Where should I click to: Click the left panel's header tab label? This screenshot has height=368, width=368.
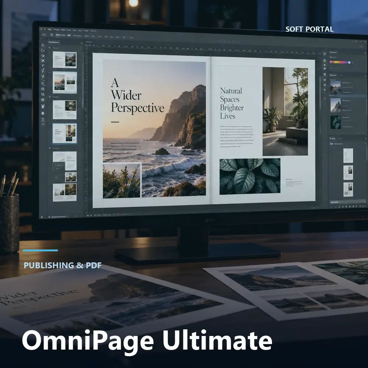(x=53, y=42)
